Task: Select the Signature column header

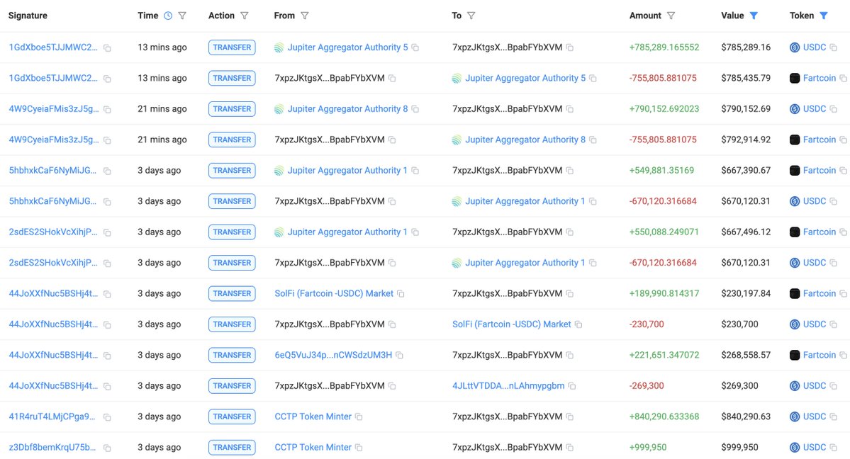Action: pyautogui.click(x=28, y=16)
